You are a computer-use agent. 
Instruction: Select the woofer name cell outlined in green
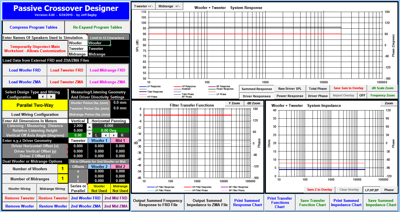[x=99, y=43]
